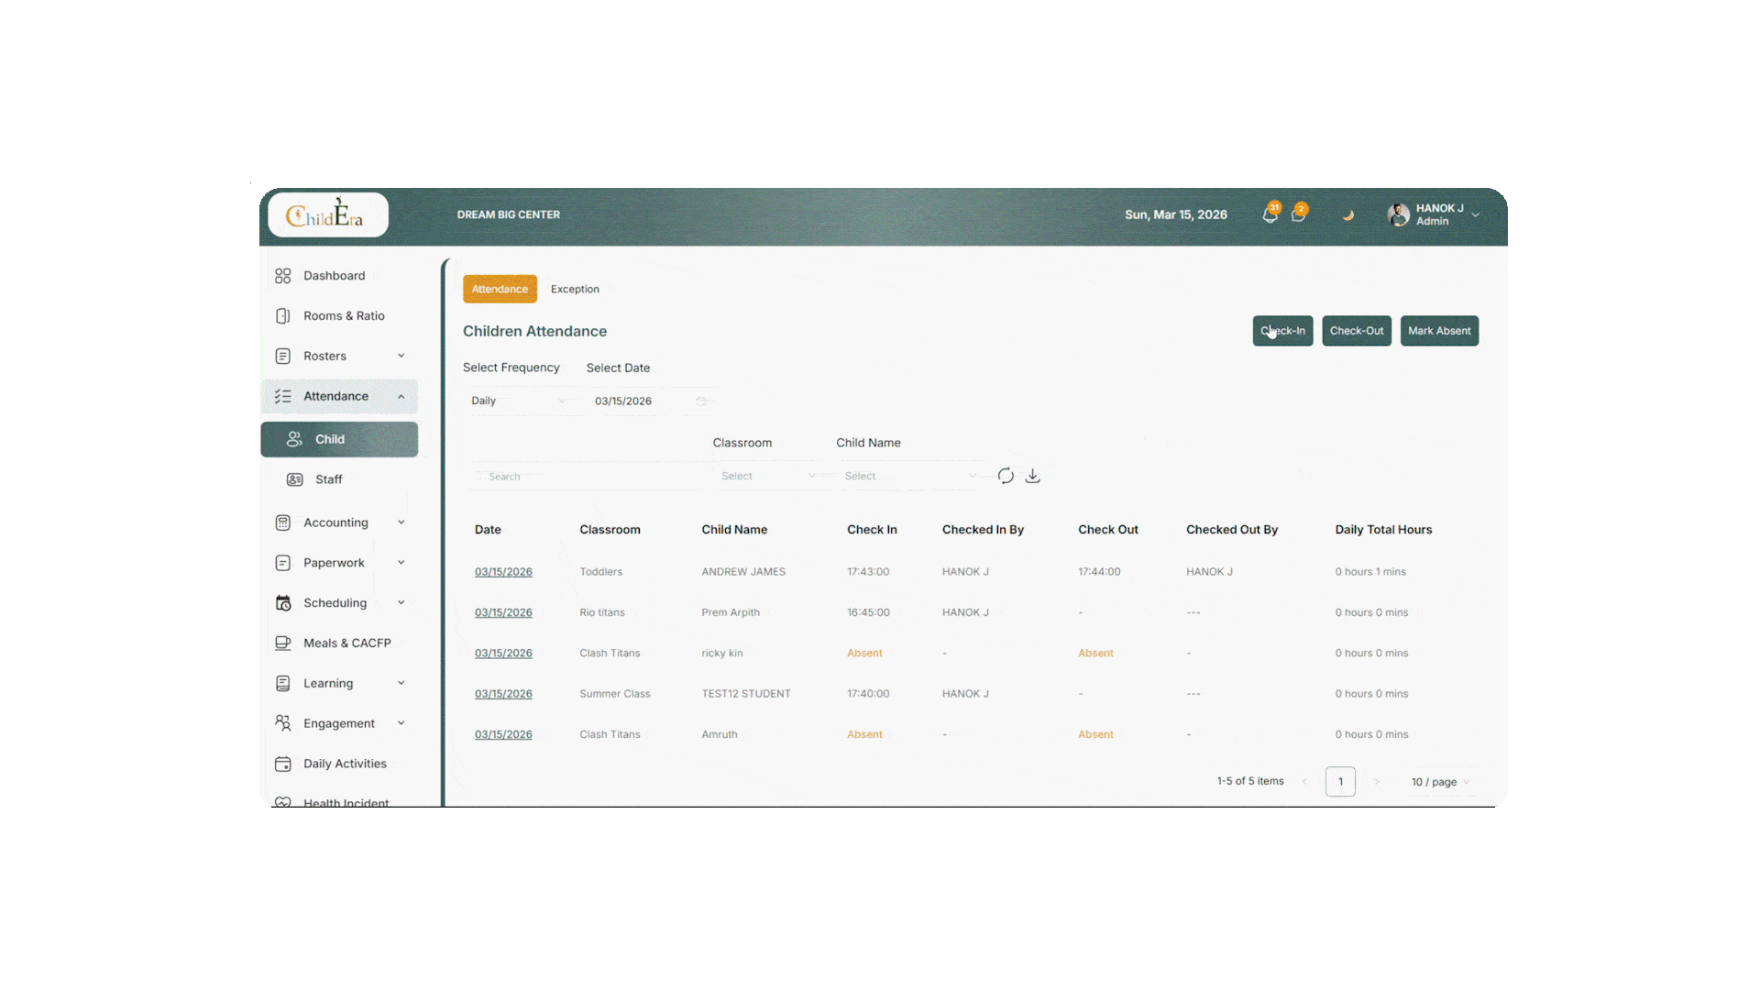Click the Scheduling calendar icon

[x=283, y=603]
